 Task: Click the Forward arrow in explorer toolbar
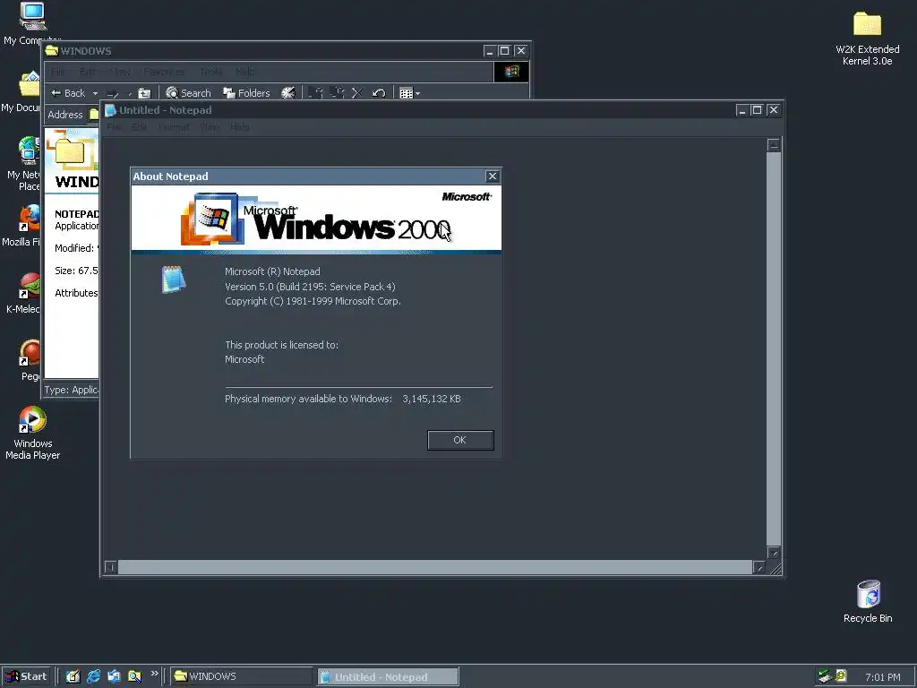113,93
